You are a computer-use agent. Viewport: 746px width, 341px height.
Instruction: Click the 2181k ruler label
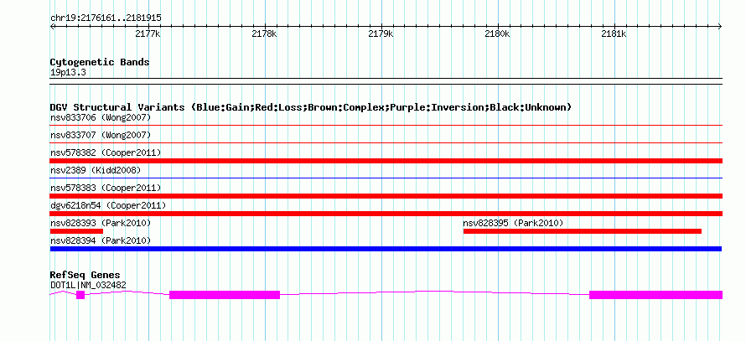click(614, 34)
